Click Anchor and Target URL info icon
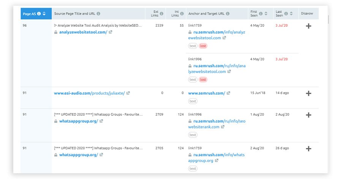This screenshot has width=342, height=179. (x=228, y=14)
